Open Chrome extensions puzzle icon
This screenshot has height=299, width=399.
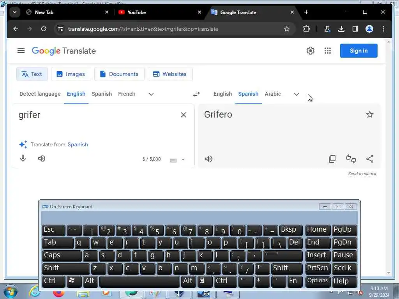[x=306, y=29]
